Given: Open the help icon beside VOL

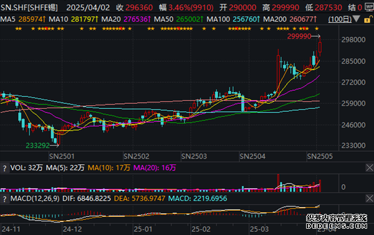Looking at the screenshot, I should pos(4,168).
